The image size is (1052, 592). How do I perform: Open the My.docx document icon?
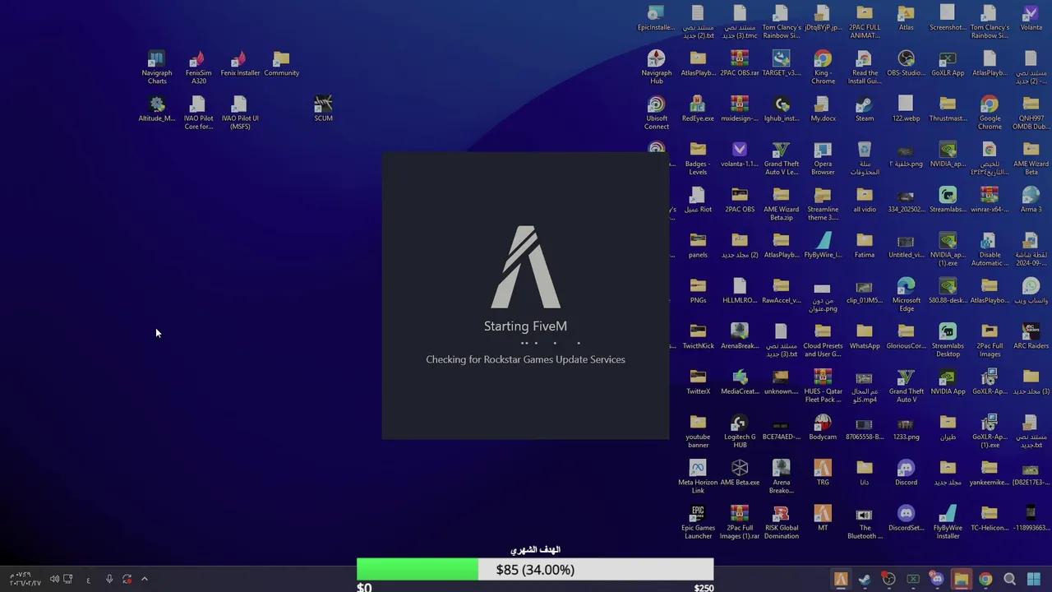[x=823, y=109]
